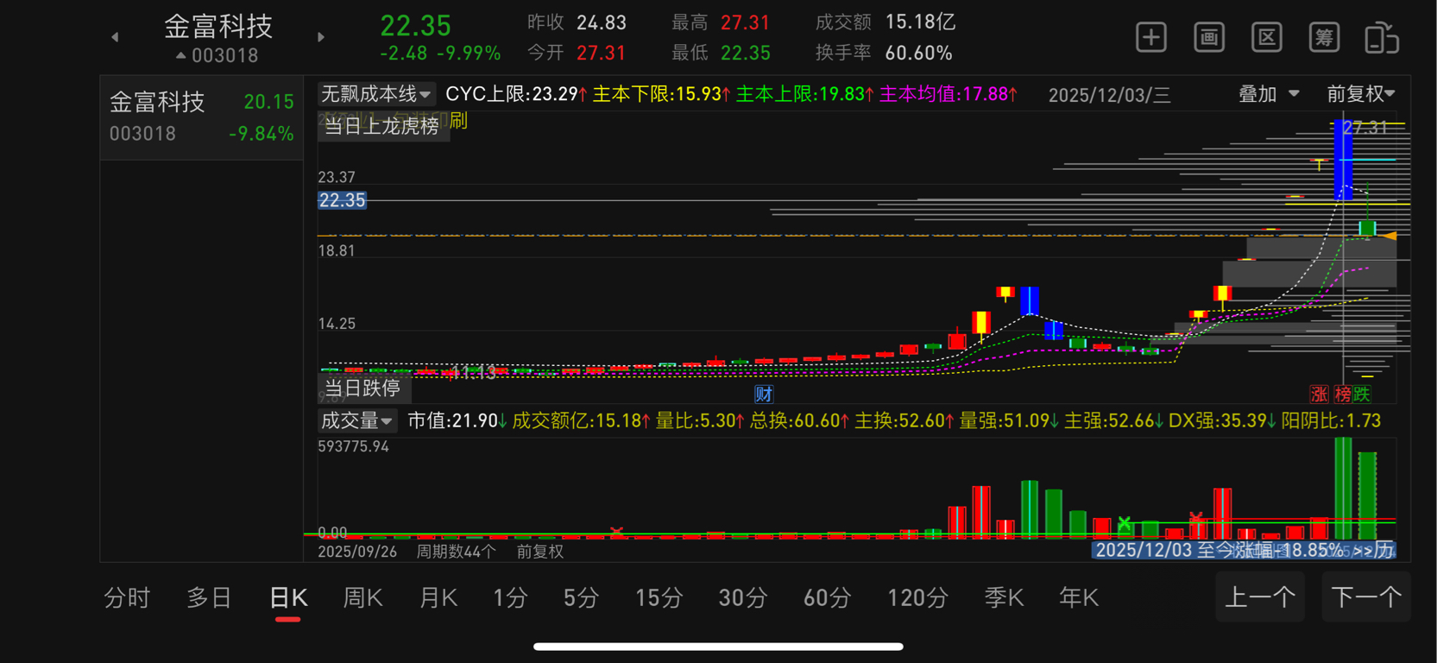Tap the 下一个 button
The image size is (1437, 663).
[x=1366, y=597]
